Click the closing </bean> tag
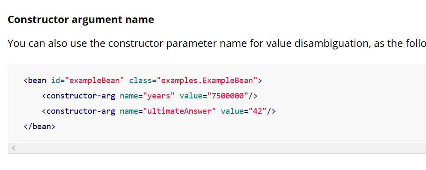 coord(40,127)
